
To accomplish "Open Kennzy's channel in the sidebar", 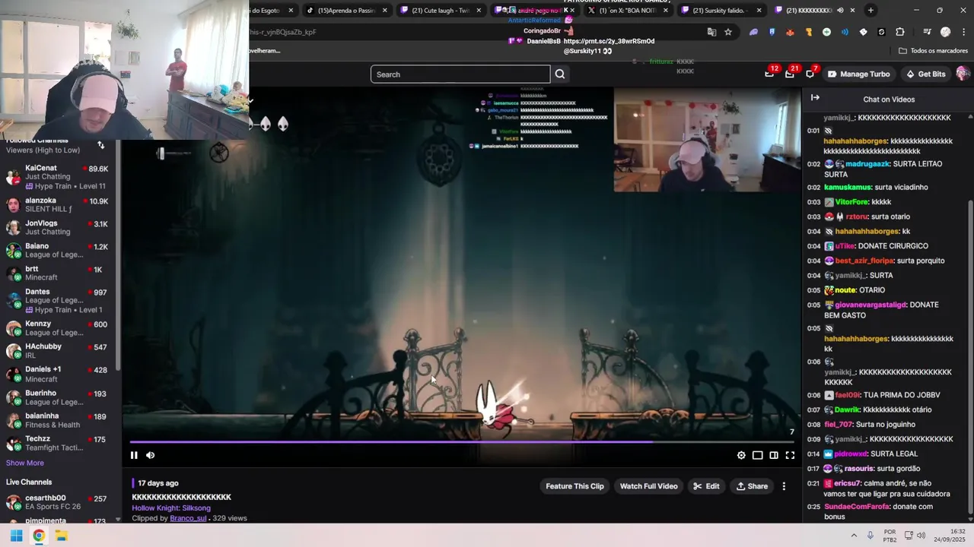I will point(58,327).
